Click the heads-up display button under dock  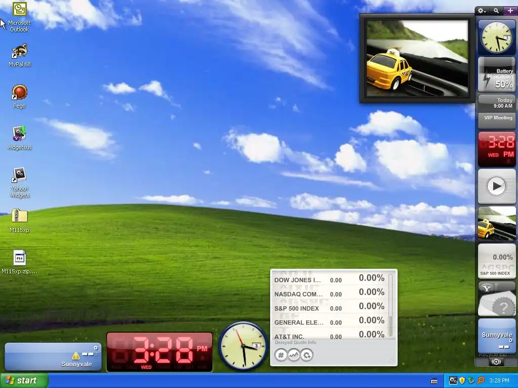click(496, 362)
